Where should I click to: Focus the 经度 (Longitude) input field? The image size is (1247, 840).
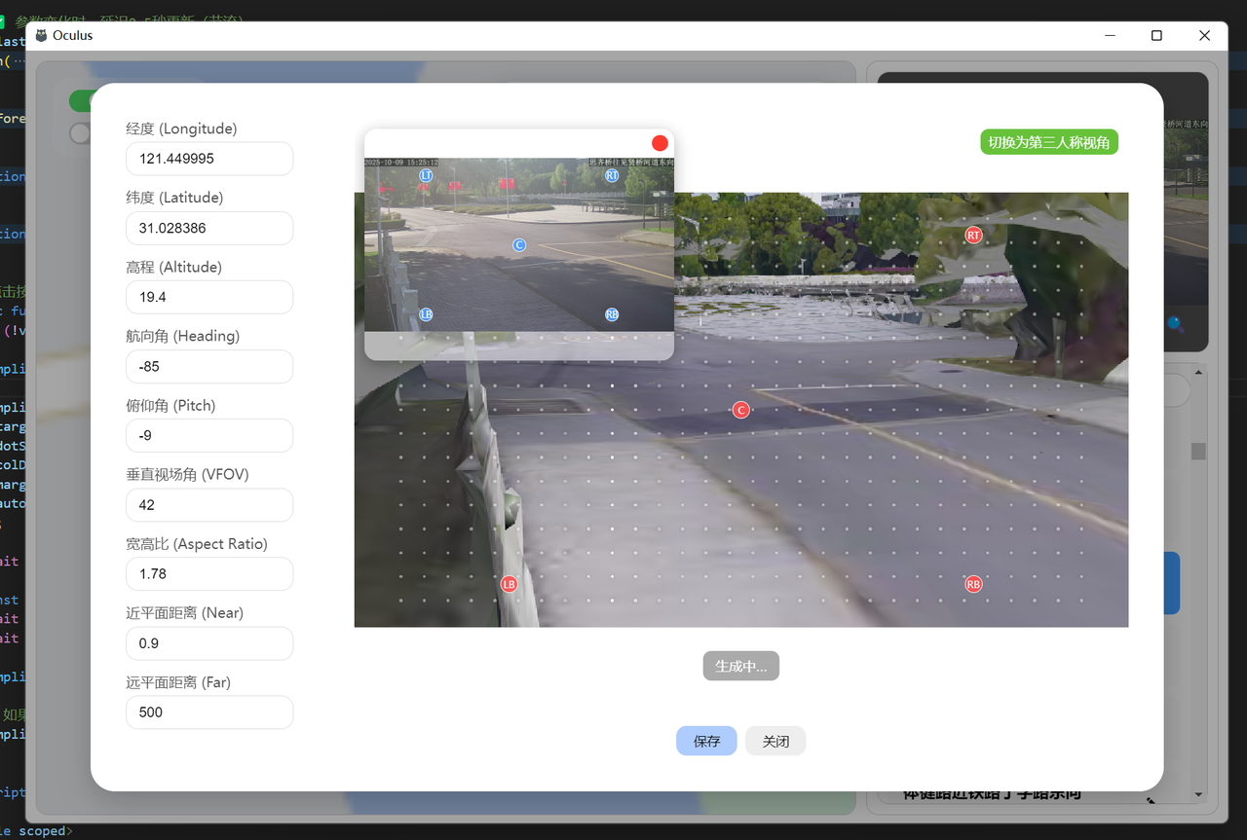click(x=209, y=159)
